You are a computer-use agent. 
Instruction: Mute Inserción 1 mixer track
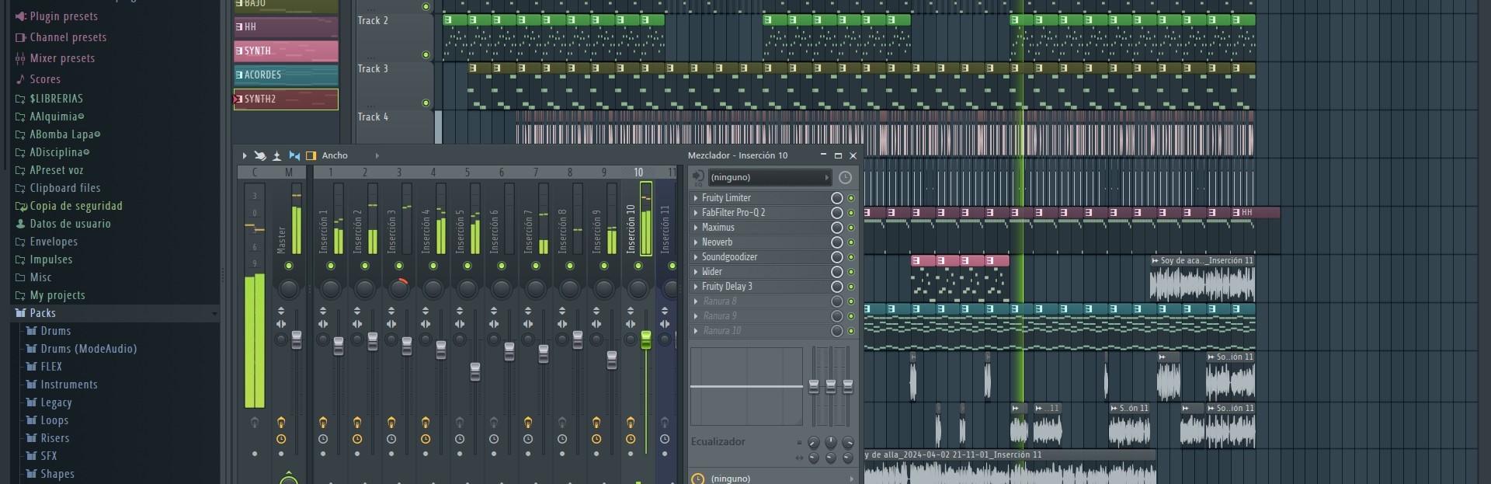point(331,266)
